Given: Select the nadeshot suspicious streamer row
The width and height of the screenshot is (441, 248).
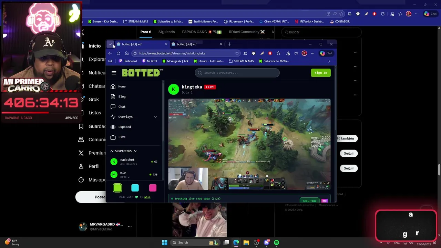Looking at the screenshot, I should (134, 162).
